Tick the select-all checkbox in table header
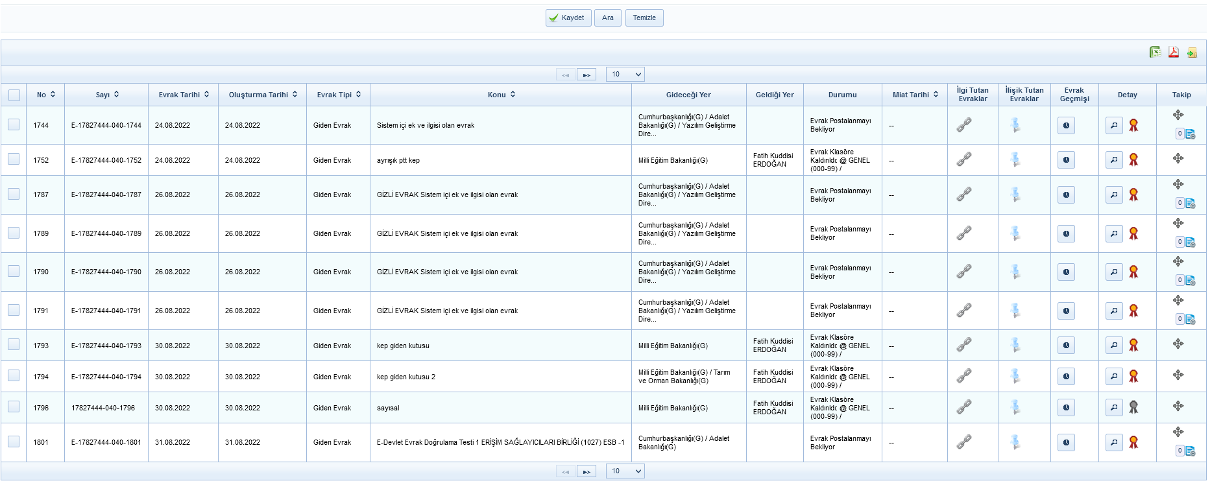This screenshot has width=1210, height=483. (x=14, y=95)
